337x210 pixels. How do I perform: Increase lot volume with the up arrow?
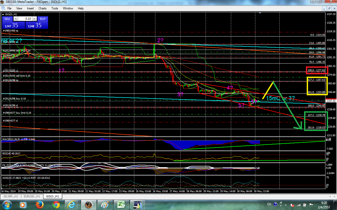tap(34, 19)
